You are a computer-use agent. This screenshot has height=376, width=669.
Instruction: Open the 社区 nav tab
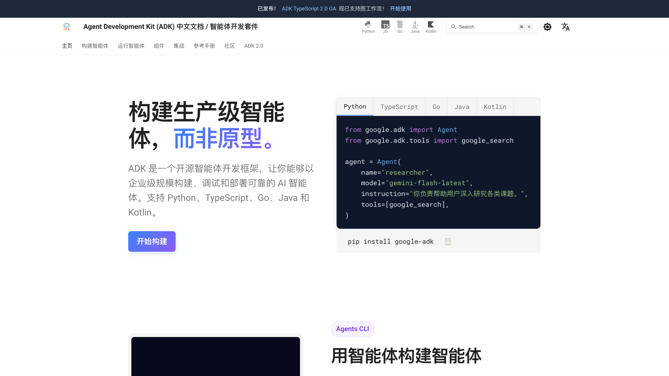[229, 46]
